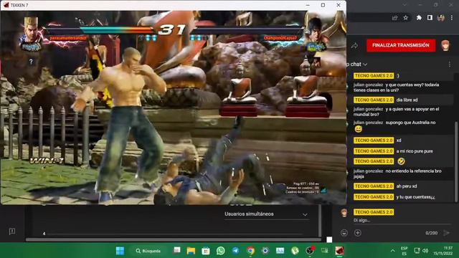Open OBS Studio from the taskbar
This screenshot has height=258, width=459.
coord(310,251)
